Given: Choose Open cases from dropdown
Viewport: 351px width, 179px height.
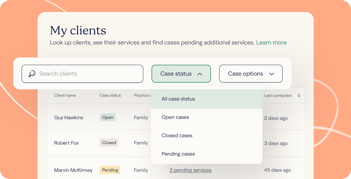Looking at the screenshot, I should coord(175,117).
